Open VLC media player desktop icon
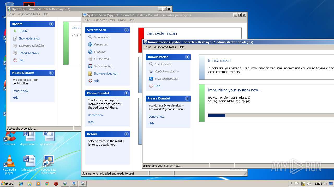 point(9,165)
